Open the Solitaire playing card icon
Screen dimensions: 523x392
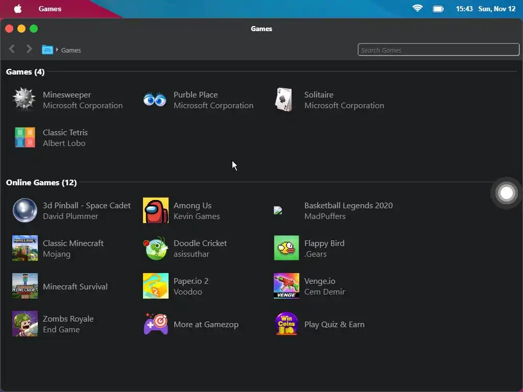point(284,100)
